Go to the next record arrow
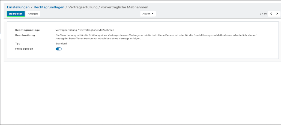 [x=277, y=14]
